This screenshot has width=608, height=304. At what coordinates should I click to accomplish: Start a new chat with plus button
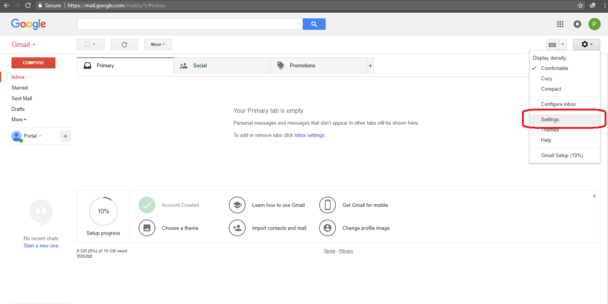click(x=65, y=136)
